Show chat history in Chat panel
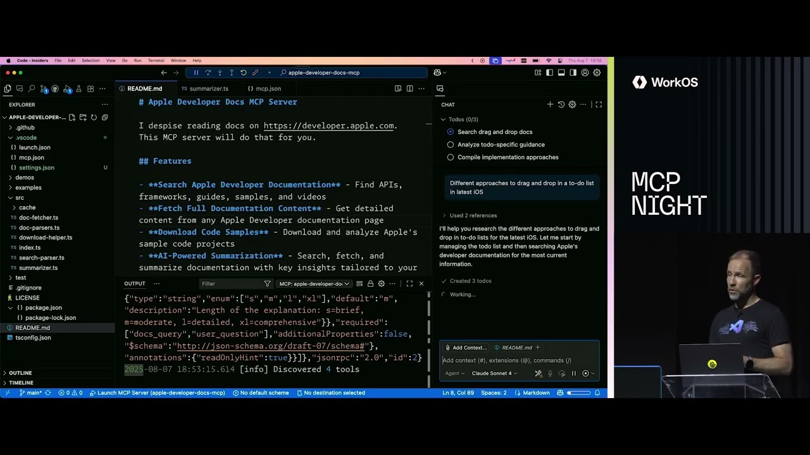 tap(561, 104)
